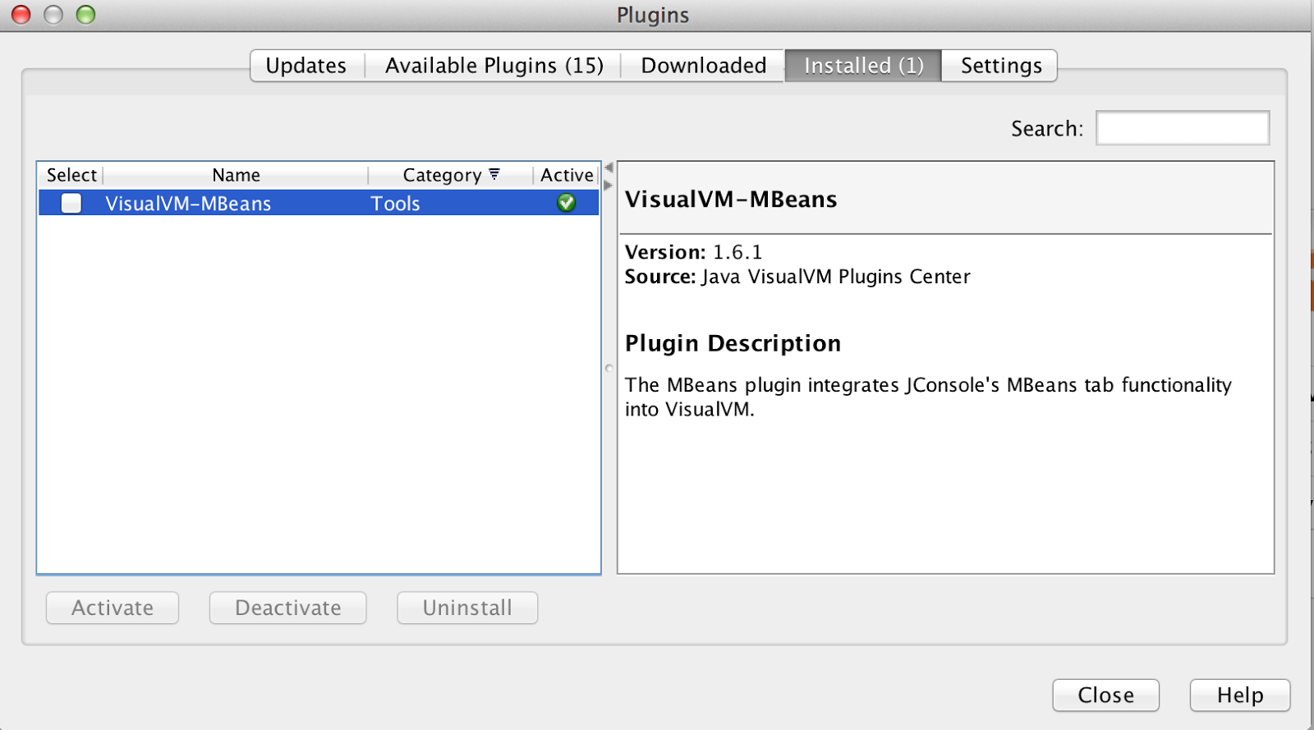Open Help for the Plugins dialog
Image resolution: width=1314 pixels, height=730 pixels.
1240,695
